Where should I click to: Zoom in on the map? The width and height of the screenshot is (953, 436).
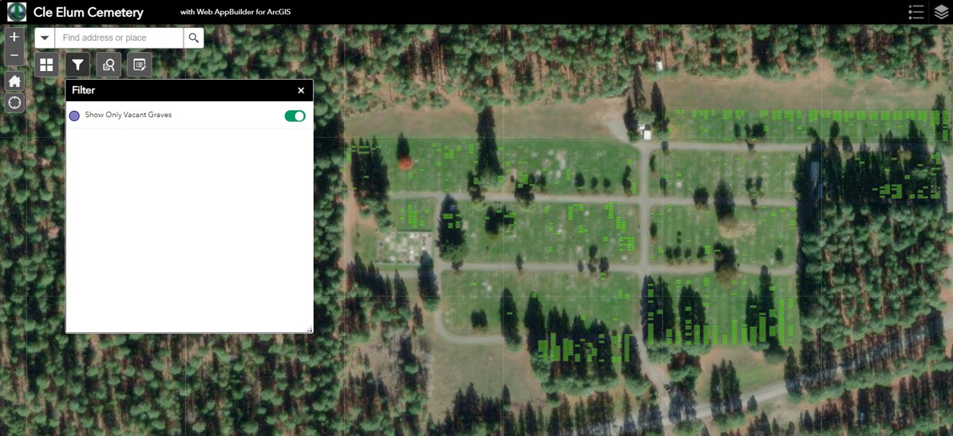point(14,37)
